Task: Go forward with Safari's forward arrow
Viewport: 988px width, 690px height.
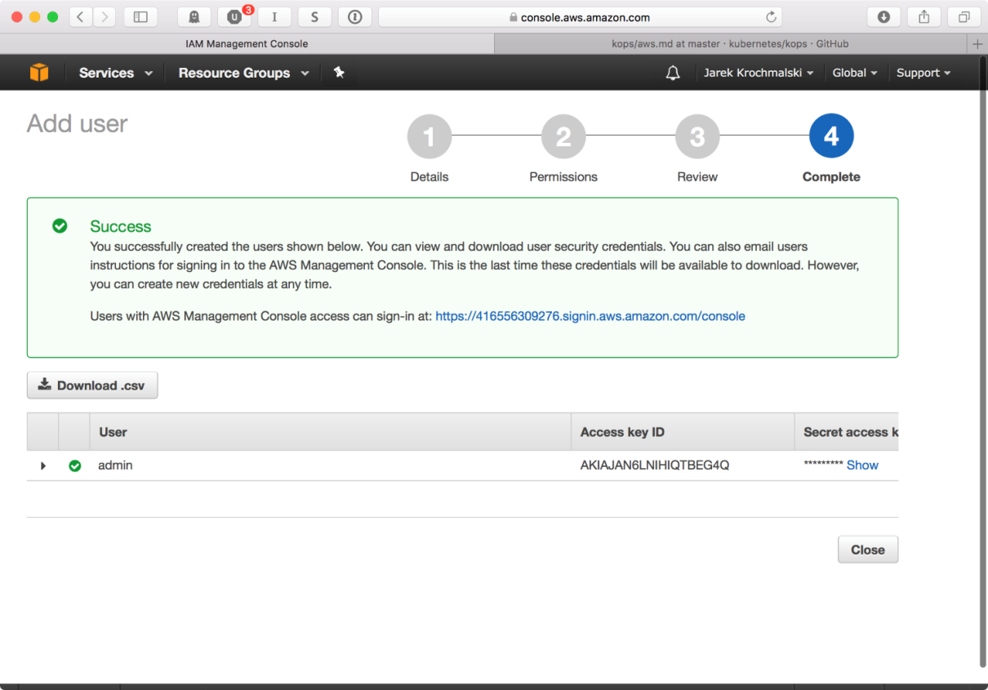Action: coord(105,16)
